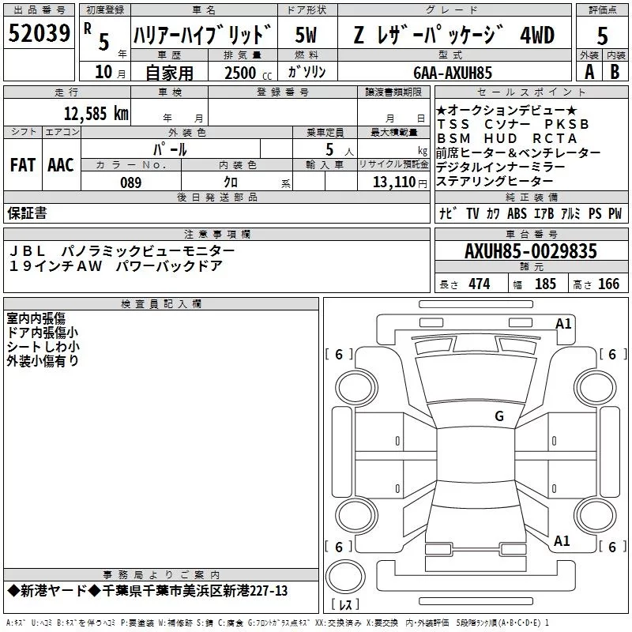This screenshot has width=632, height=632.
Task: Click the 検査員記入欄 header
Action: coord(161,304)
